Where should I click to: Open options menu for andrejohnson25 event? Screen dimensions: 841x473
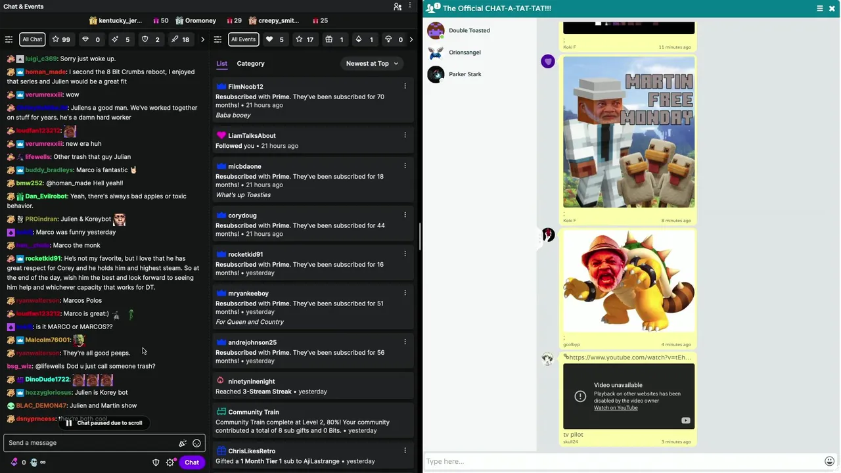click(405, 342)
